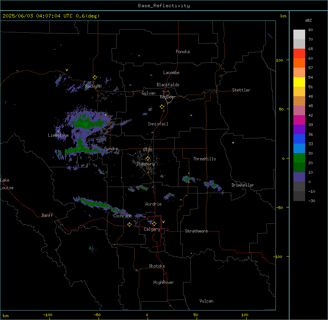Click the km unit label at the top right
Screen dimensions: 328x320
tap(283, 16)
